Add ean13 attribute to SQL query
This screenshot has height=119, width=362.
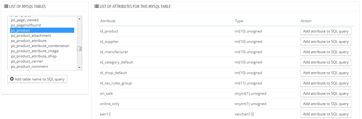click(x=326, y=114)
